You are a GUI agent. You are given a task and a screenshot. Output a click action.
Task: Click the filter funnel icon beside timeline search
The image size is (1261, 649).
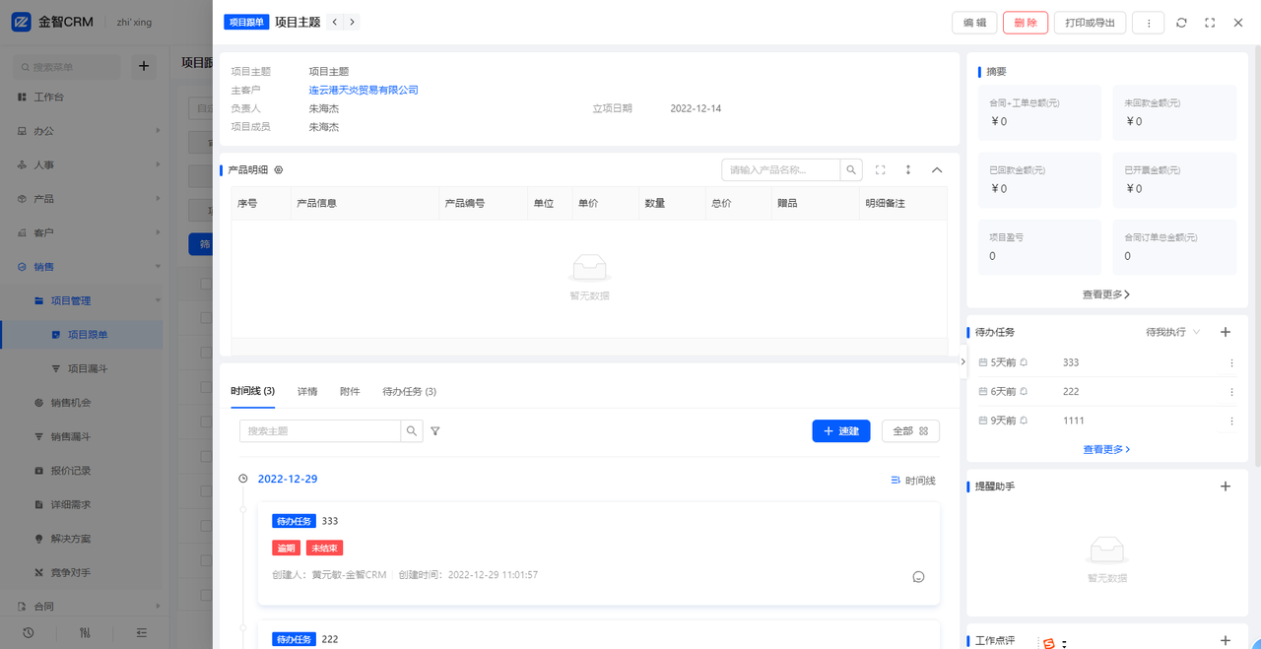tap(435, 431)
